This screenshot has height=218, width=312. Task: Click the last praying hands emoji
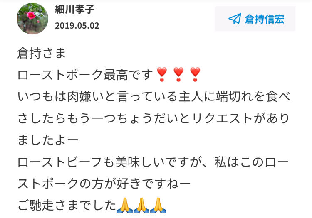click(158, 205)
